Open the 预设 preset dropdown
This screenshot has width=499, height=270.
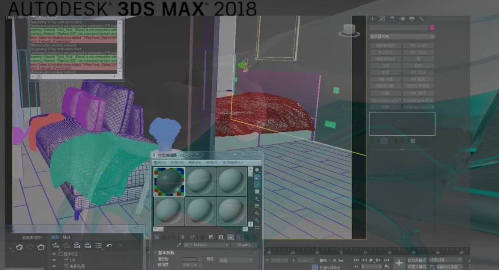coord(236,260)
